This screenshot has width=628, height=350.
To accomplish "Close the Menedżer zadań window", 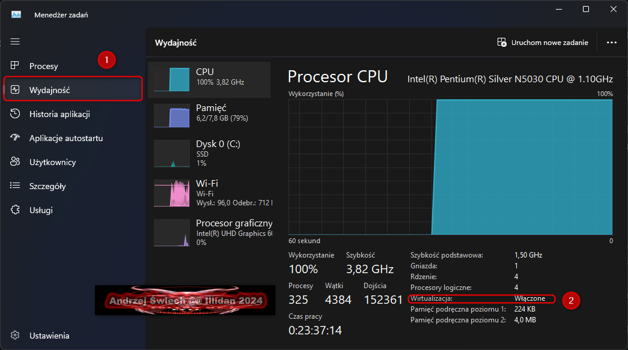I will [613, 9].
